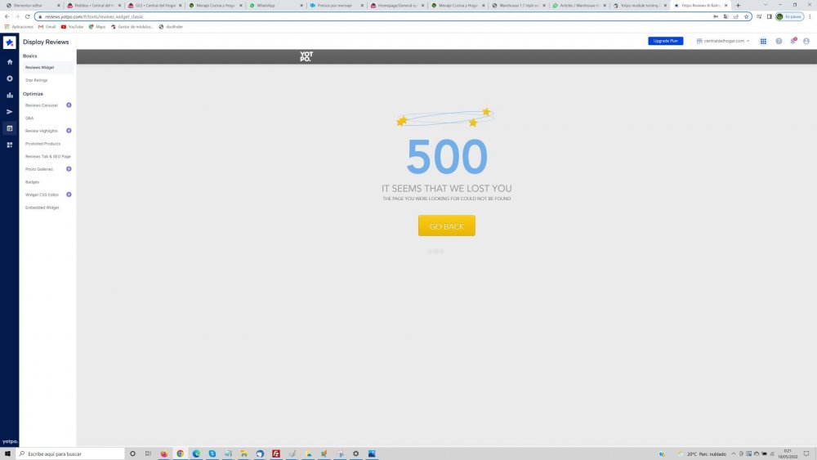Open the Badges menu item

point(33,182)
